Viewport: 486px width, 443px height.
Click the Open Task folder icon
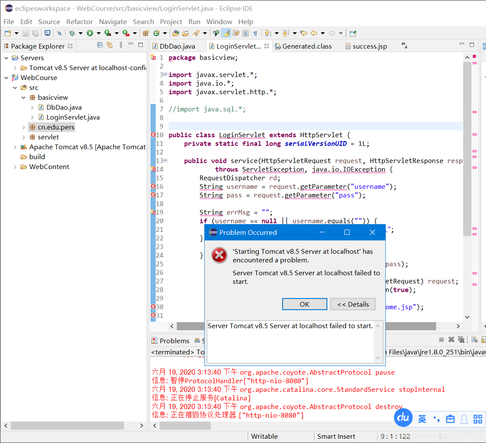point(186,33)
